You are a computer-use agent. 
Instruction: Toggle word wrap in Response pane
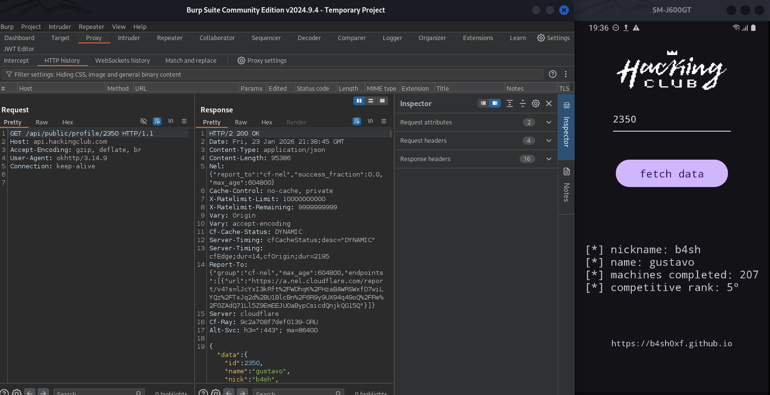click(x=357, y=121)
